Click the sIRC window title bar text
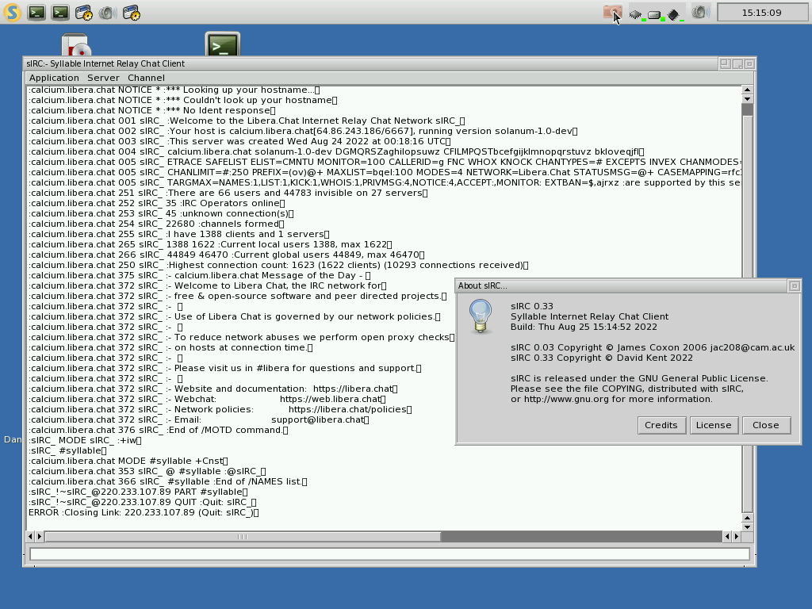The image size is (812, 609). [105, 63]
